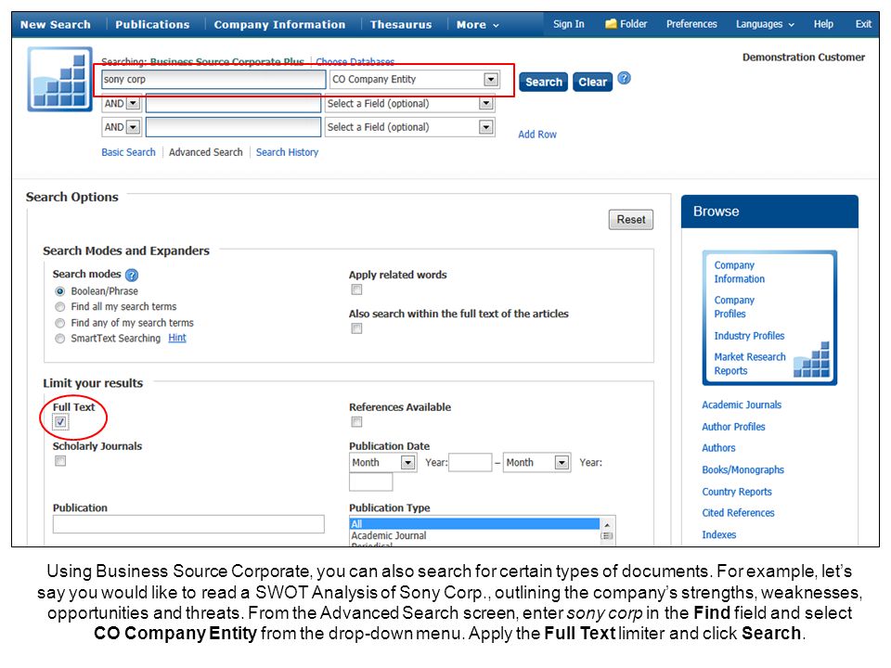This screenshot has height=668, width=891.
Task: Open the start Month dropdown for Publication Date
Action: [407, 462]
